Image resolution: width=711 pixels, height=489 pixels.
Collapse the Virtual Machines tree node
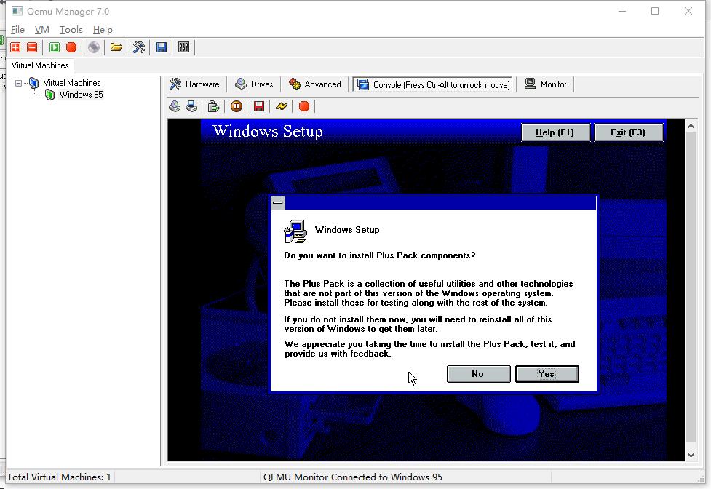tap(19, 83)
